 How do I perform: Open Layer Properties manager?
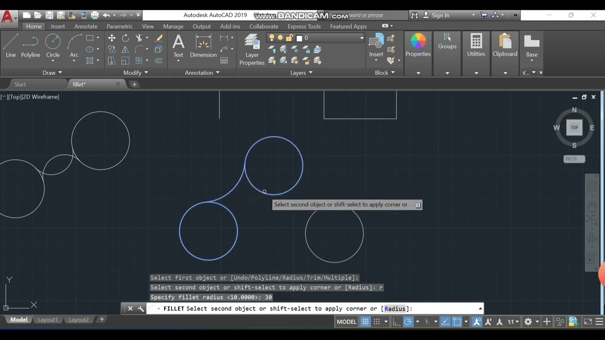252,50
